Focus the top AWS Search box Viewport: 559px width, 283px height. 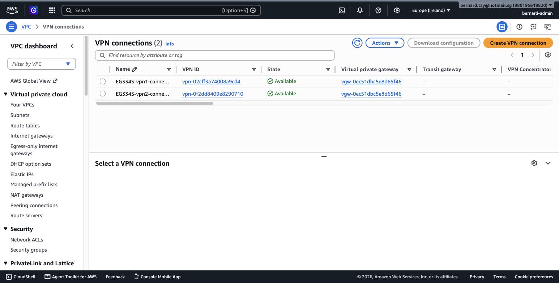tap(161, 10)
